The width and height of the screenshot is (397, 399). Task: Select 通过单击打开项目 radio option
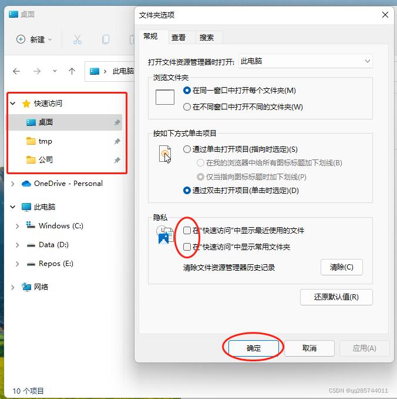(187, 149)
